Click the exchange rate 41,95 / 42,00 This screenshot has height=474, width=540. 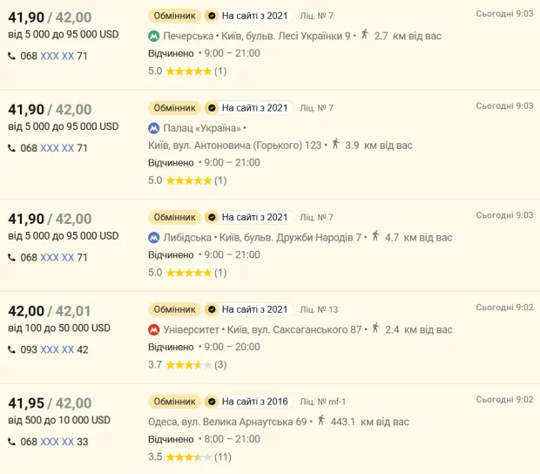coord(50,403)
